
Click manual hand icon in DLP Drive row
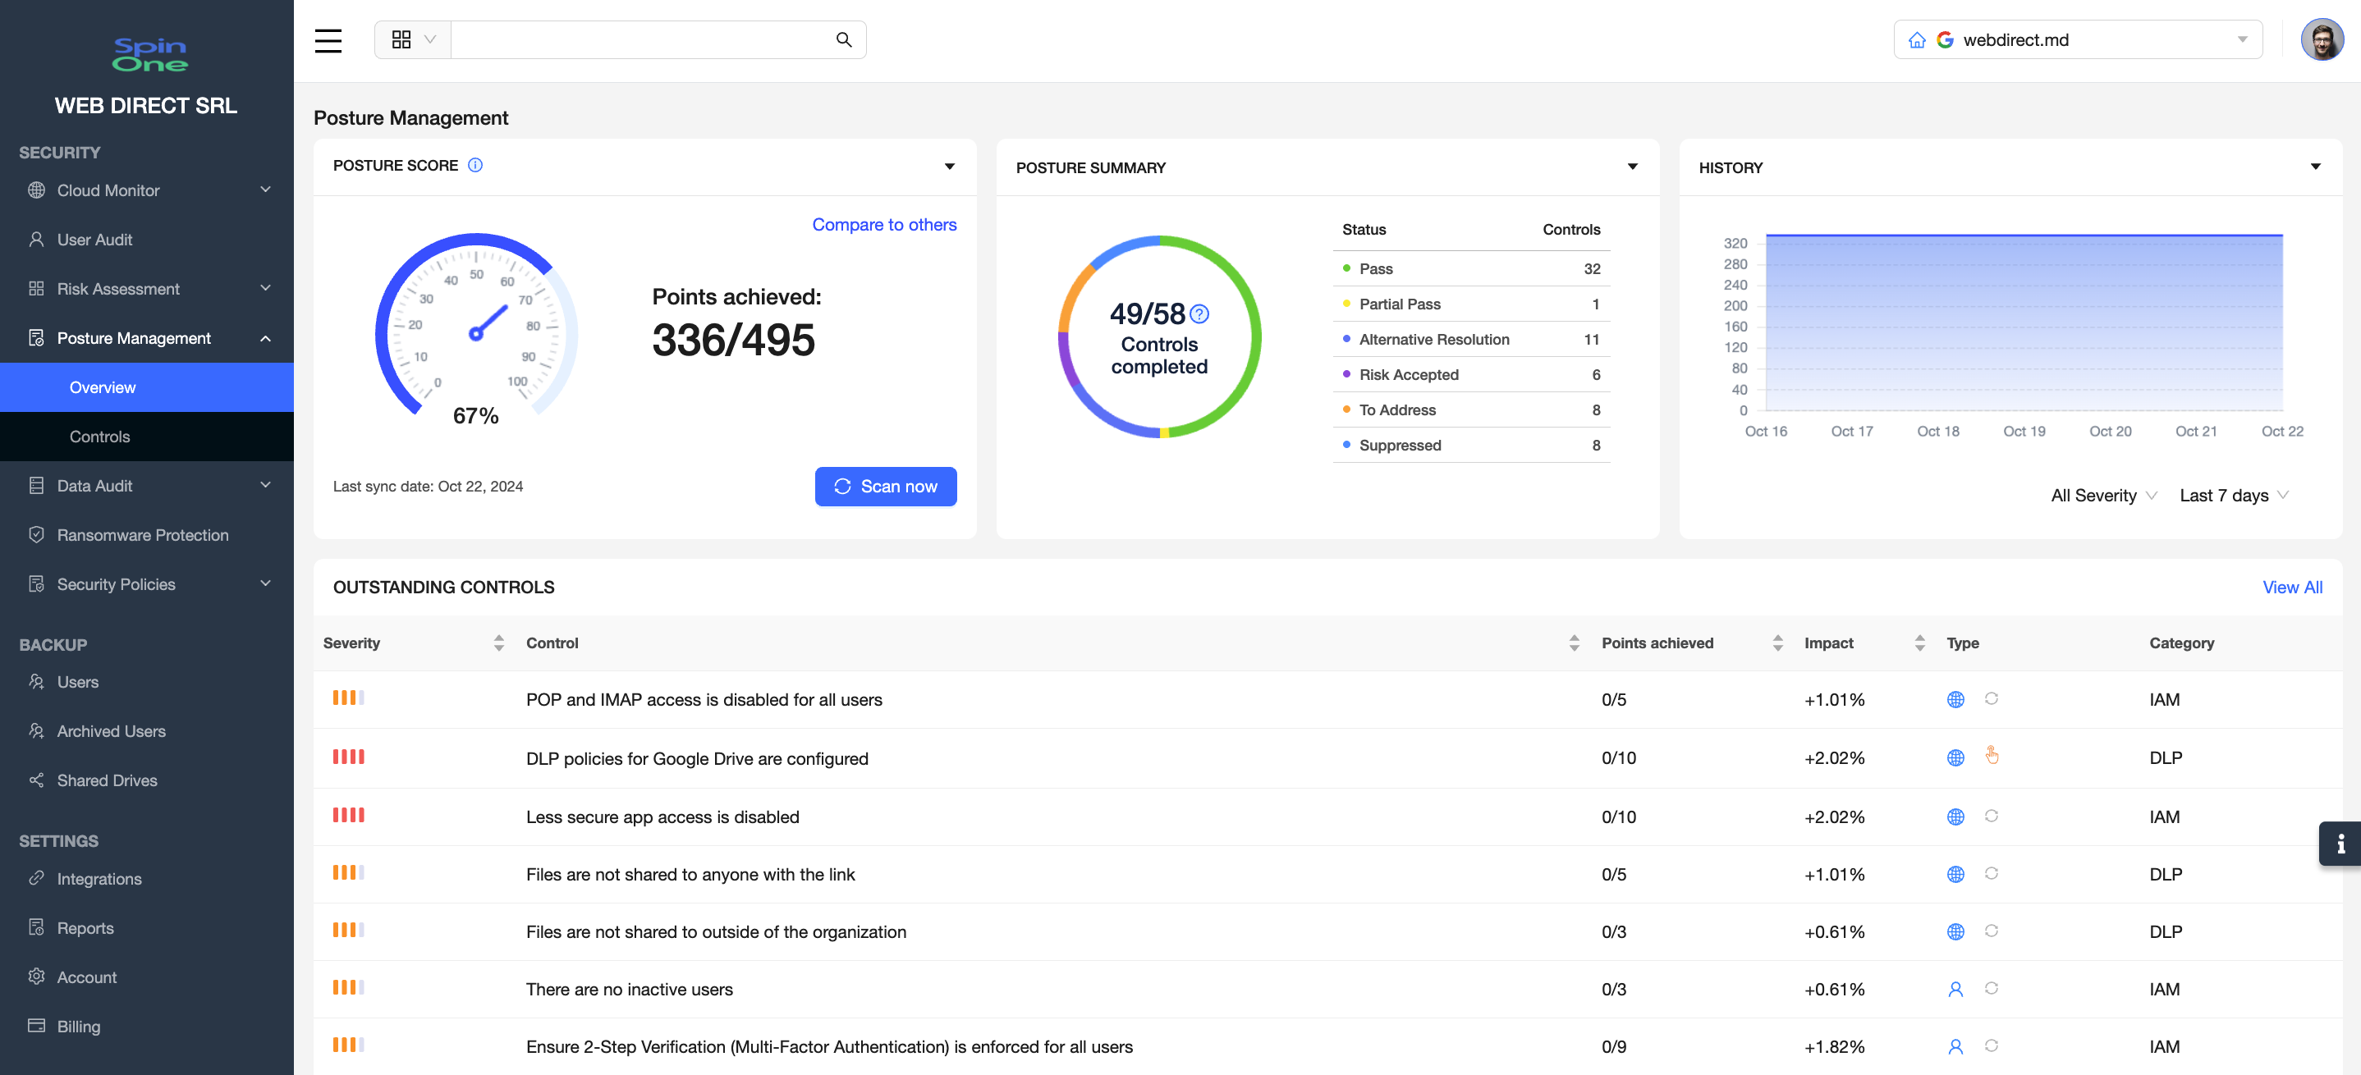pos(1991,756)
